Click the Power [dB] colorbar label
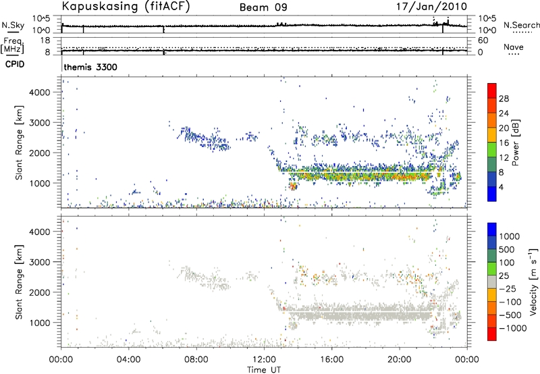The width and height of the screenshot is (540, 374). click(x=515, y=142)
